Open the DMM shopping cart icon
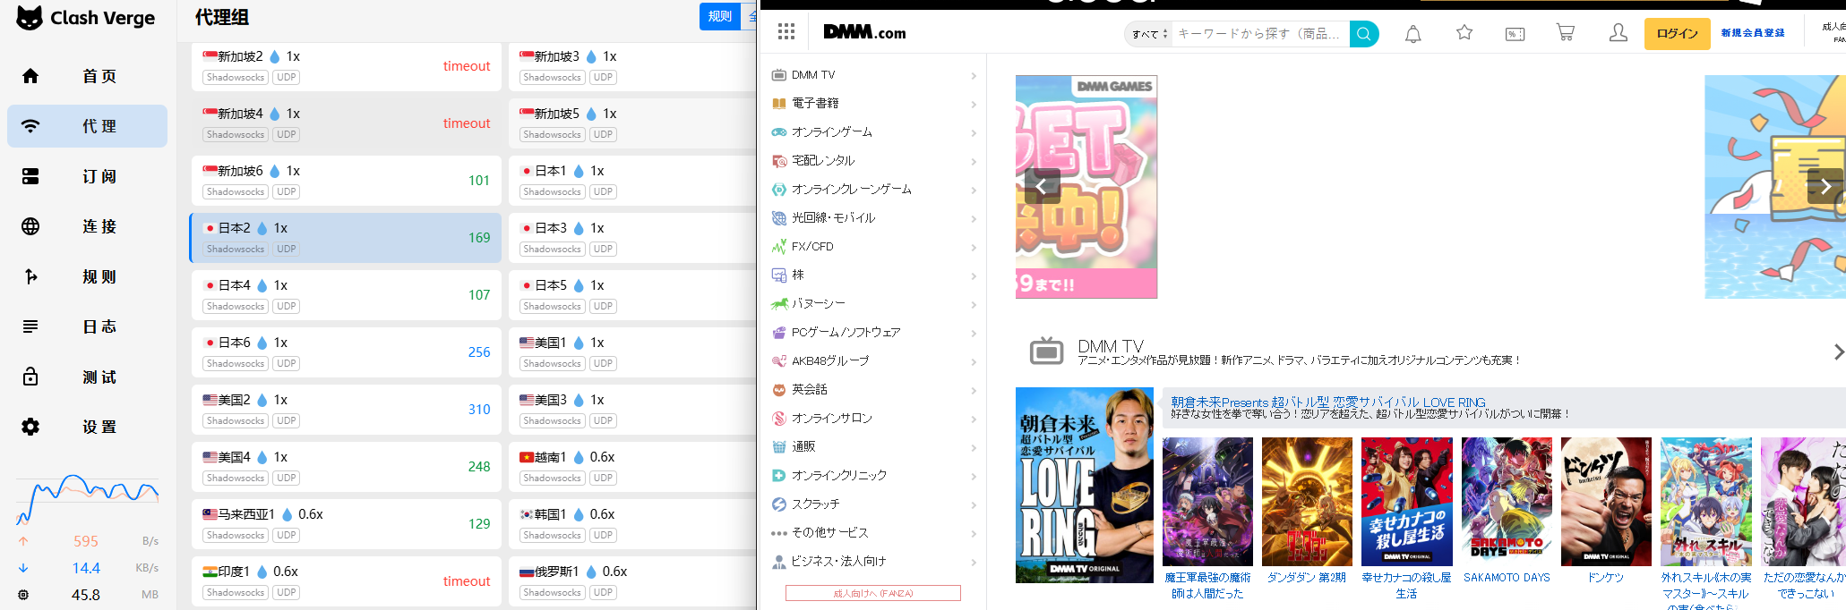Viewport: 1846px width, 610px height. (x=1566, y=33)
